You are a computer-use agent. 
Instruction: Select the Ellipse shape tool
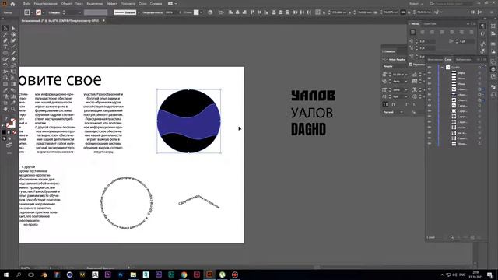point(5,53)
